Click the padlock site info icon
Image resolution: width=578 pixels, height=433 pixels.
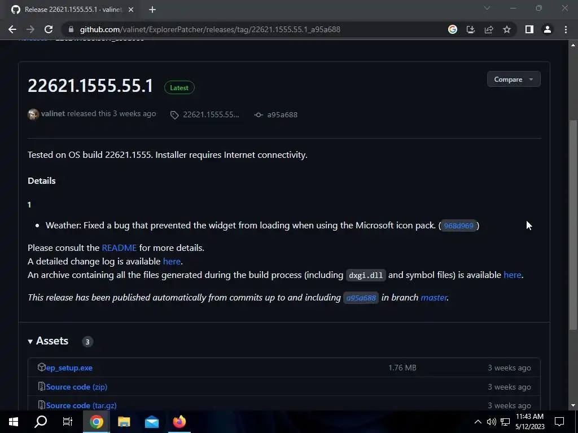71,29
